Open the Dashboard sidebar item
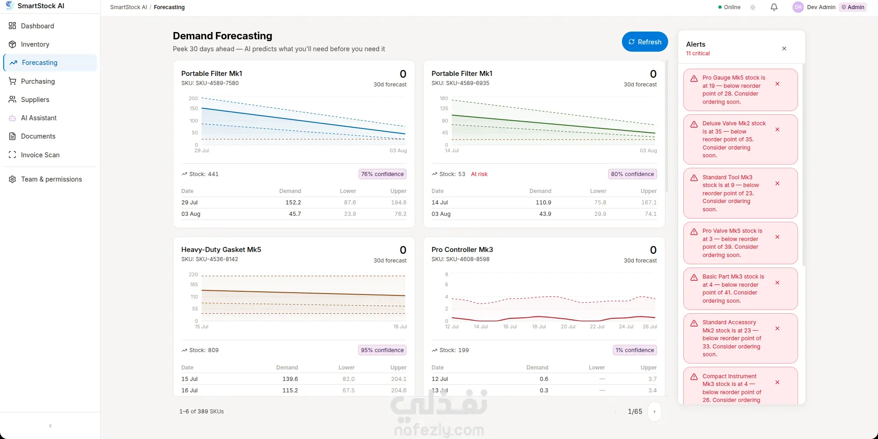878x439 pixels. pyautogui.click(x=50, y=26)
